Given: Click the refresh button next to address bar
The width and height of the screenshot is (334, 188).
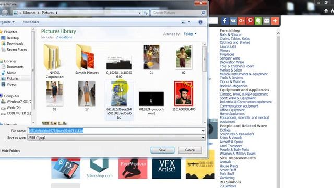Looking at the screenshot, I should coord(146,13).
